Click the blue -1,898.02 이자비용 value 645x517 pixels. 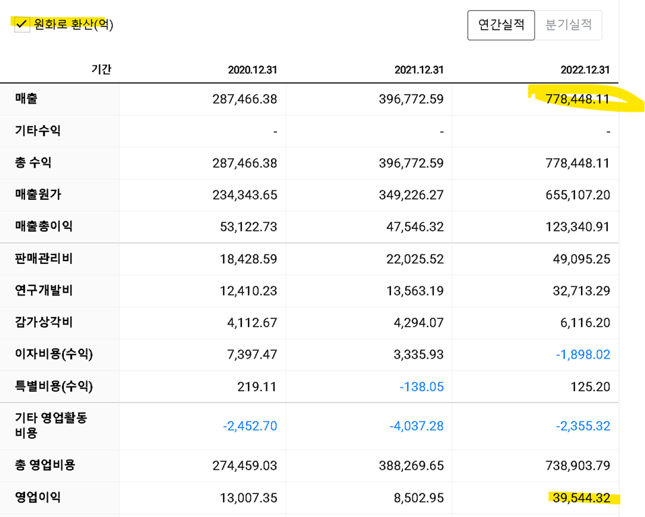(x=583, y=355)
